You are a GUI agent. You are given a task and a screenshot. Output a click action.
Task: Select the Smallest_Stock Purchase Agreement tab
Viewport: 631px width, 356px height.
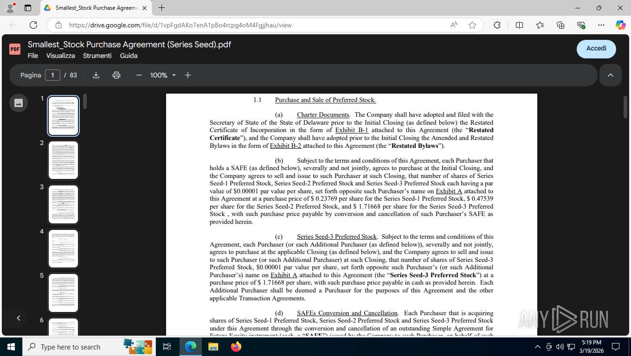(x=96, y=8)
